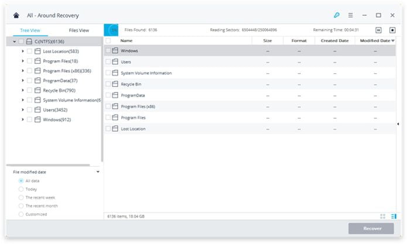Screen dimensions: 407x244
Task: Check the Users(3452) tree checkbox
Action: [x=29, y=109]
